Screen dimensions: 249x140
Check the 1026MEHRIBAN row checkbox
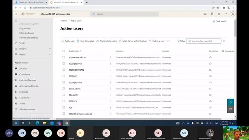click(64, 70)
